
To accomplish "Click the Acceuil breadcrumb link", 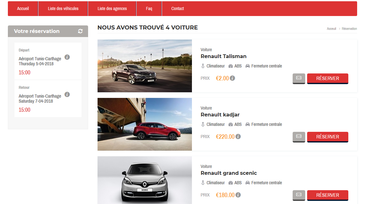I will click(x=331, y=29).
